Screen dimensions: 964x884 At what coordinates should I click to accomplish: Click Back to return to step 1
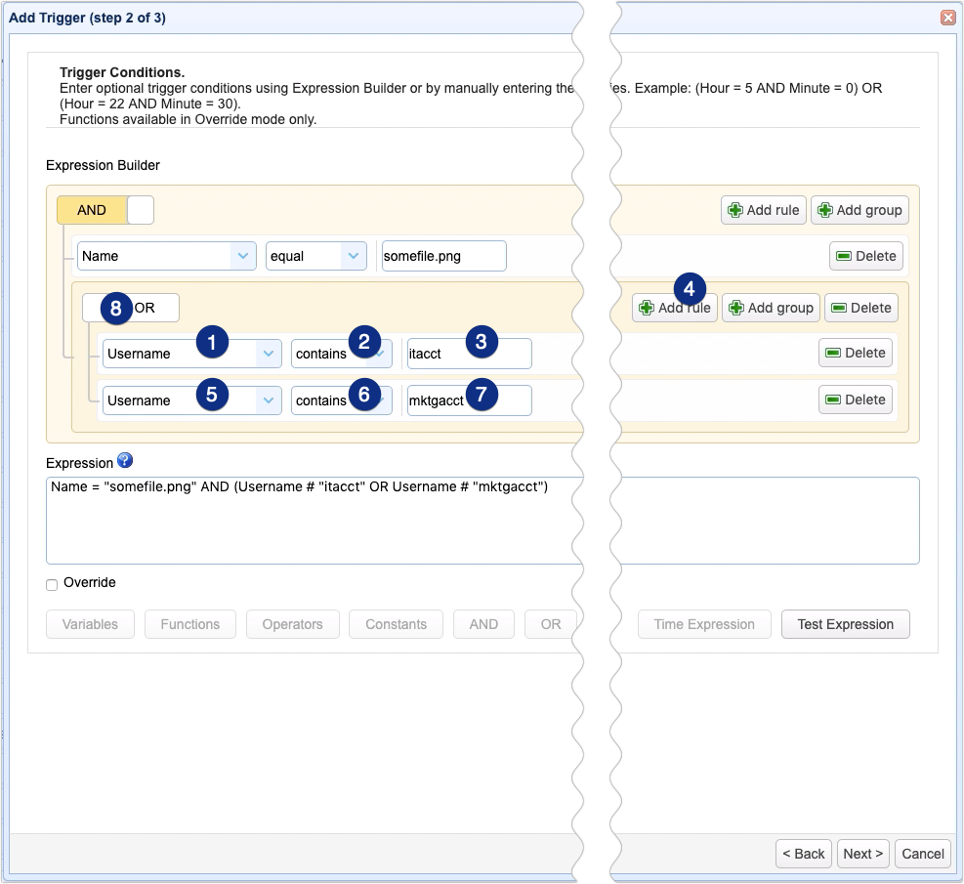click(x=803, y=853)
